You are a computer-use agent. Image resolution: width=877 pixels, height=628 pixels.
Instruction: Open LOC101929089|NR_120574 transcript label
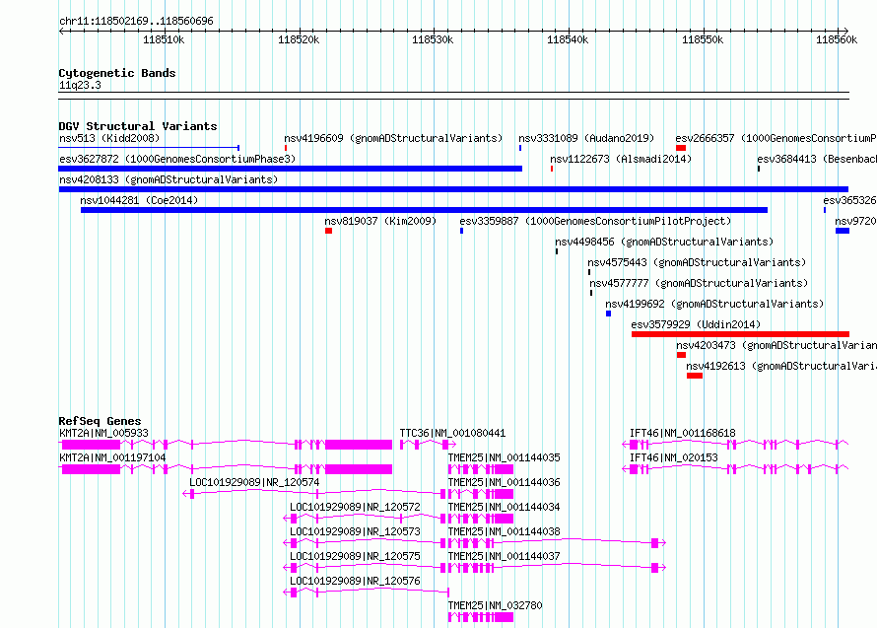coord(254,482)
